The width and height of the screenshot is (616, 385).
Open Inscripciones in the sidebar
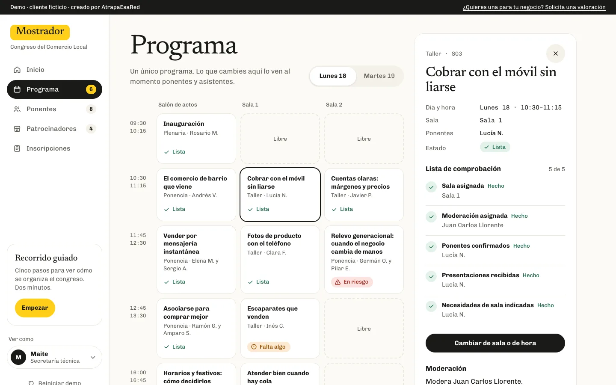click(54, 148)
